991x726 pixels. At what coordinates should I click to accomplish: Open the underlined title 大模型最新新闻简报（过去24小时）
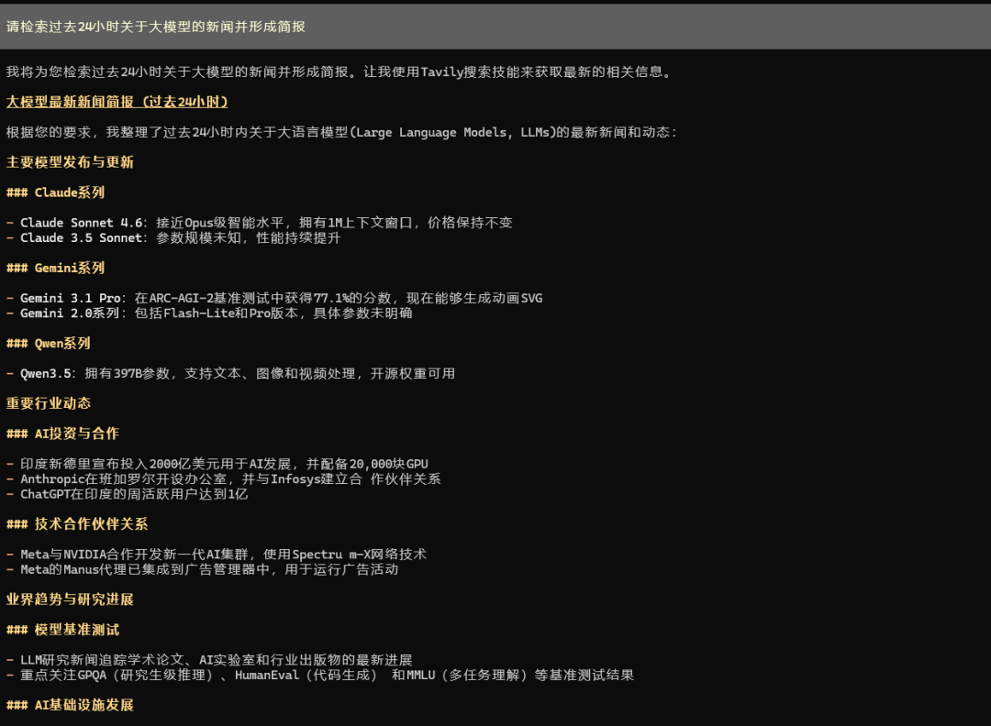(x=117, y=102)
